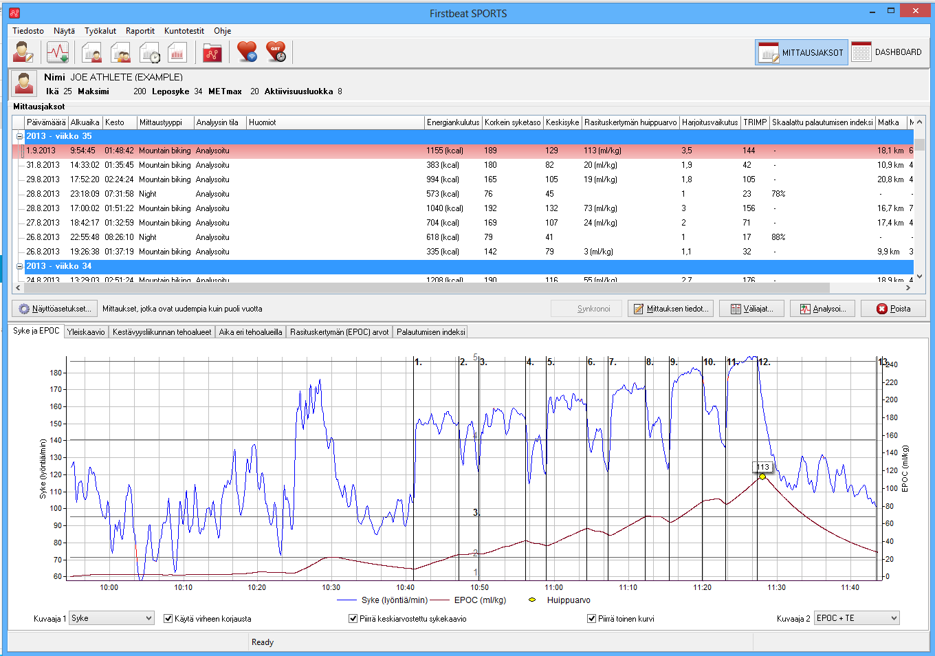
Task: Open the individual athlete report icon
Action: click(x=91, y=52)
